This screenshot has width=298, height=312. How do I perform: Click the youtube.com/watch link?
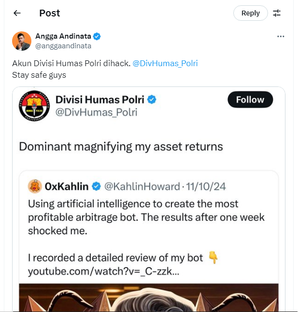pos(103,271)
